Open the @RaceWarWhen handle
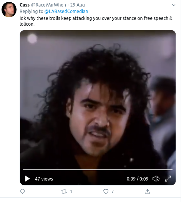 coord(48,5)
